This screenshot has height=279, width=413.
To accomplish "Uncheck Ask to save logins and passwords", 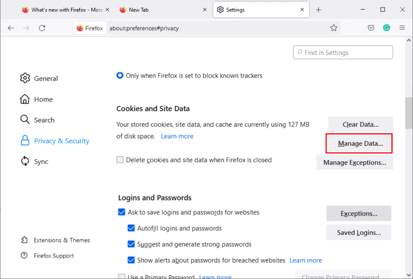I will (122, 212).
